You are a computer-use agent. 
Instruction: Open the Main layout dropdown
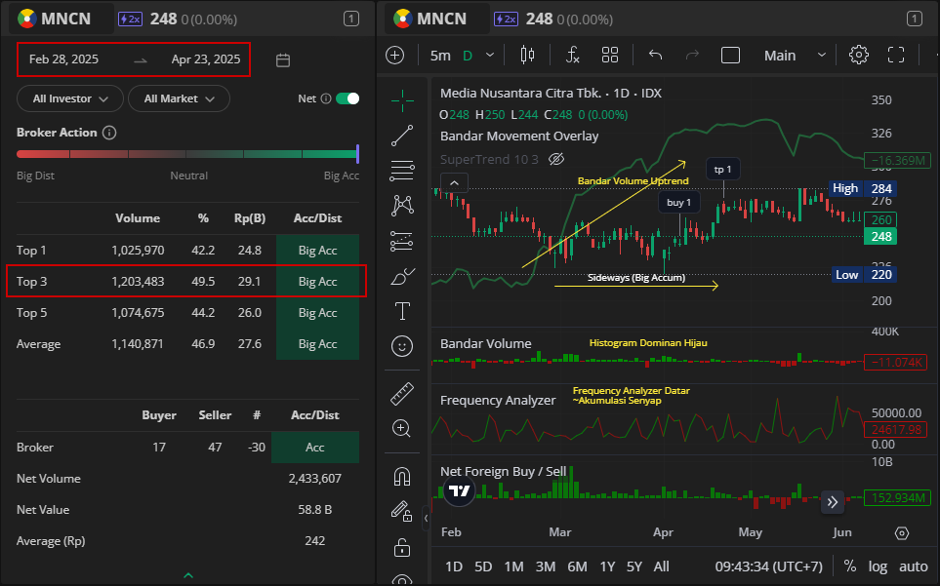pyautogui.click(x=793, y=55)
